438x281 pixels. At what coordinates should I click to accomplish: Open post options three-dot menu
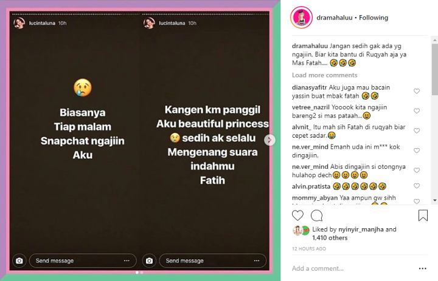pyautogui.click(x=422, y=268)
